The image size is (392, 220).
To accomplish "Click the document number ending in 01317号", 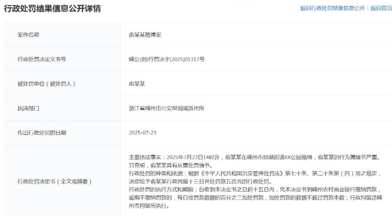I will [x=166, y=59].
